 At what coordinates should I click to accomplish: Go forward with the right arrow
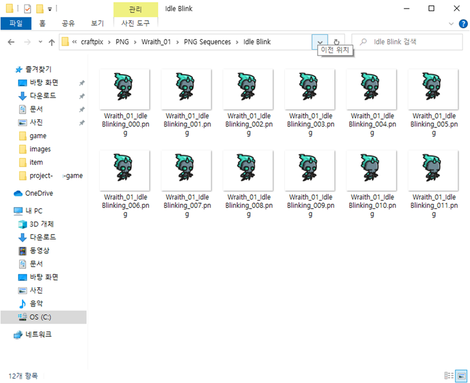27,42
